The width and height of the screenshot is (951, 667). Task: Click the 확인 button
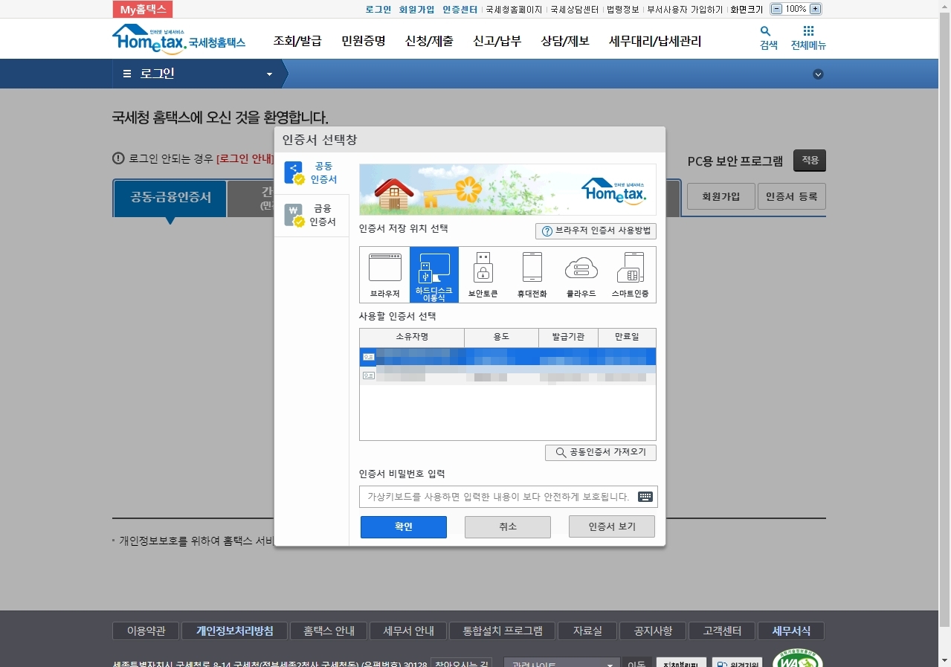pos(404,526)
